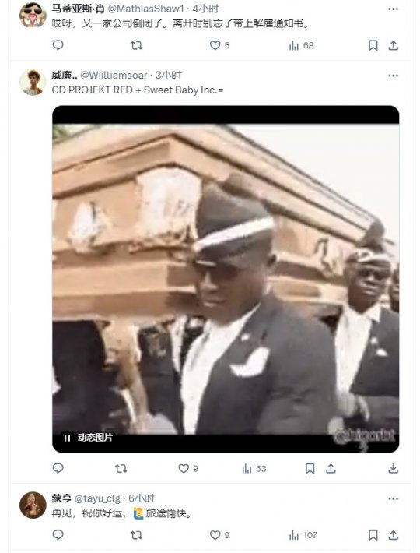The image size is (420, 553).
Task: Like Wiilliamsoar's CD PROJEKT RED tweet
Action: click(x=188, y=468)
